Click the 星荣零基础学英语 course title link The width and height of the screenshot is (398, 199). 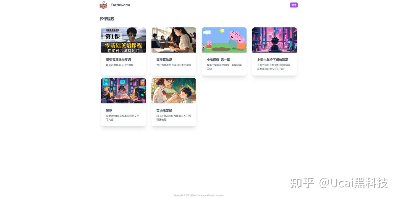[x=119, y=60]
